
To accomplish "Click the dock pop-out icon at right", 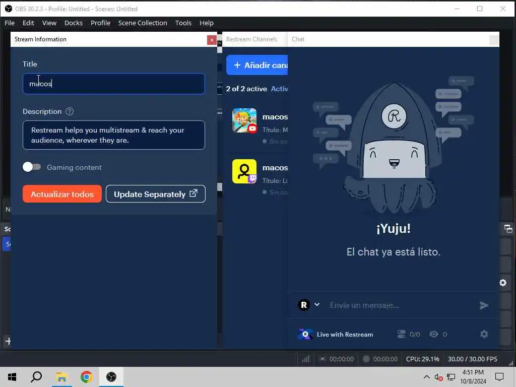I will point(508,229).
